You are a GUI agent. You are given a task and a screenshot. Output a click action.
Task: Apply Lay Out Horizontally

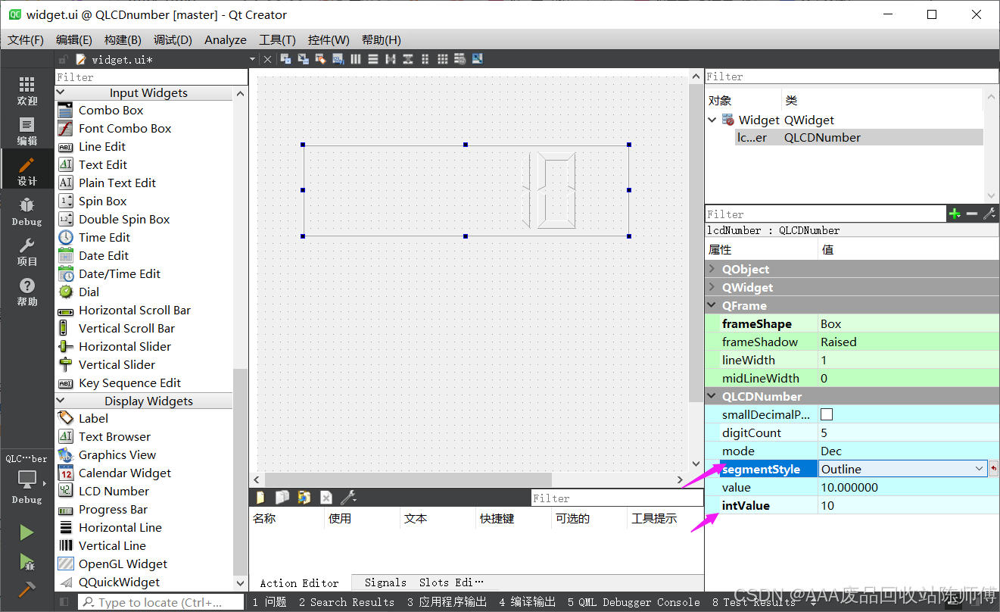pyautogui.click(x=356, y=59)
